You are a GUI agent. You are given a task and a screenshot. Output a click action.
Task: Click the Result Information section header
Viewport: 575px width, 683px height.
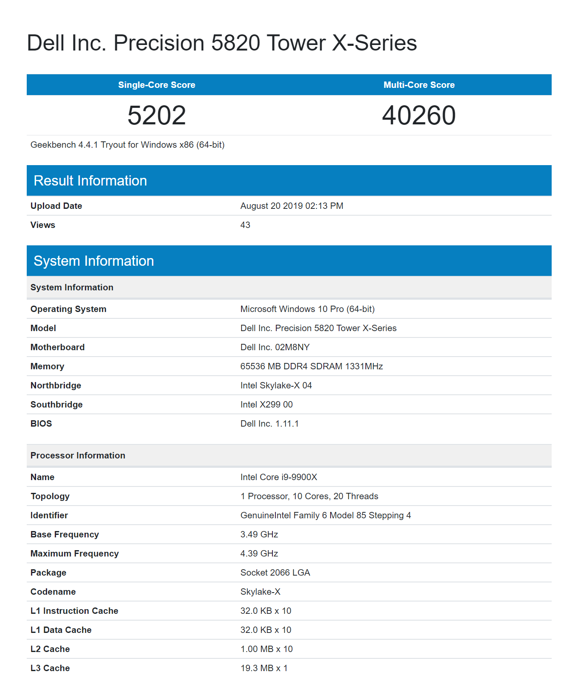[289, 180]
